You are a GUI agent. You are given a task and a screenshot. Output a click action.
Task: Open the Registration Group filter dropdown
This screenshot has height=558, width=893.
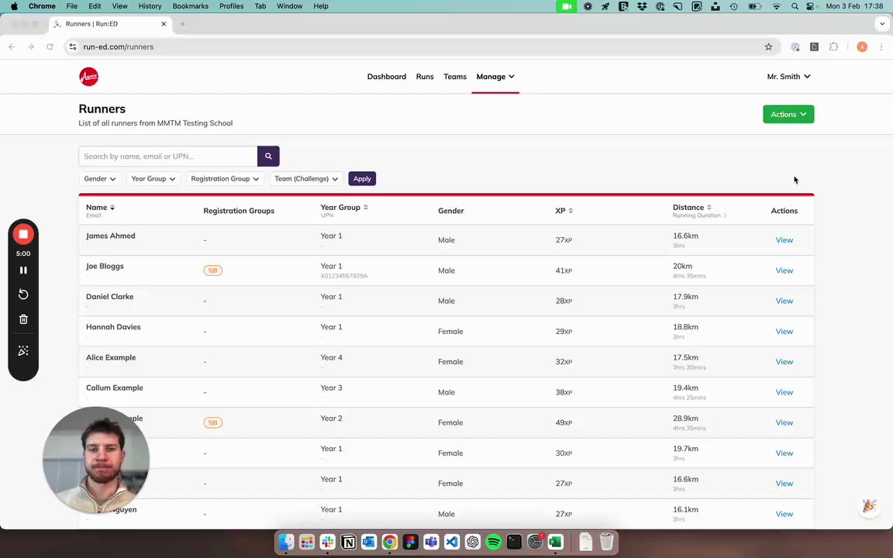(225, 179)
